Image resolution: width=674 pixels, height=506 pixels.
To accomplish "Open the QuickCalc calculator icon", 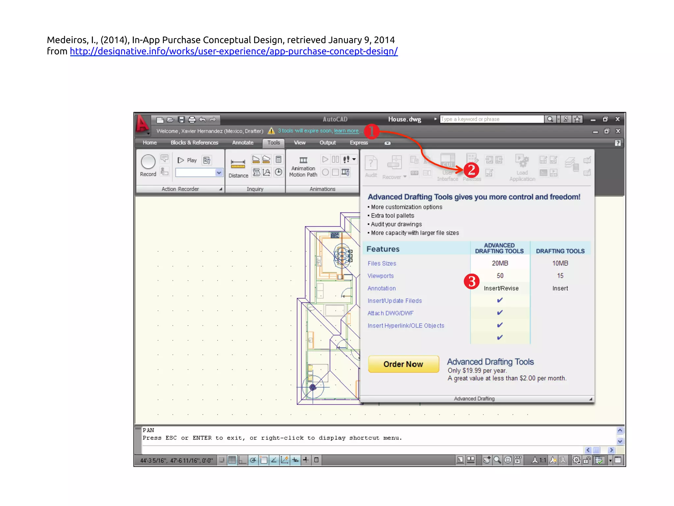I will [x=278, y=159].
